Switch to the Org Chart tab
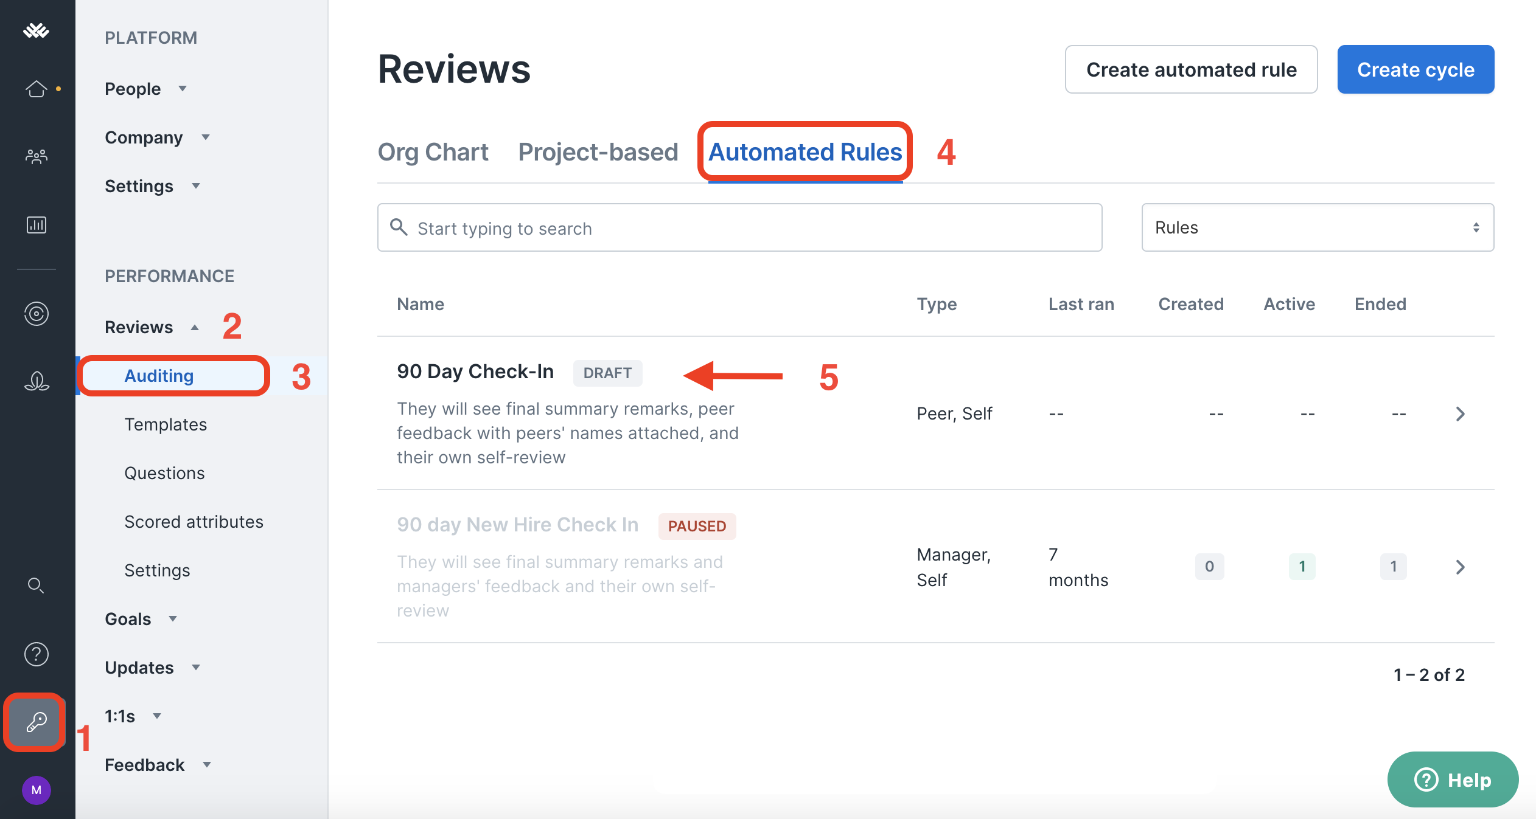Viewport: 1536px width, 819px height. [433, 152]
